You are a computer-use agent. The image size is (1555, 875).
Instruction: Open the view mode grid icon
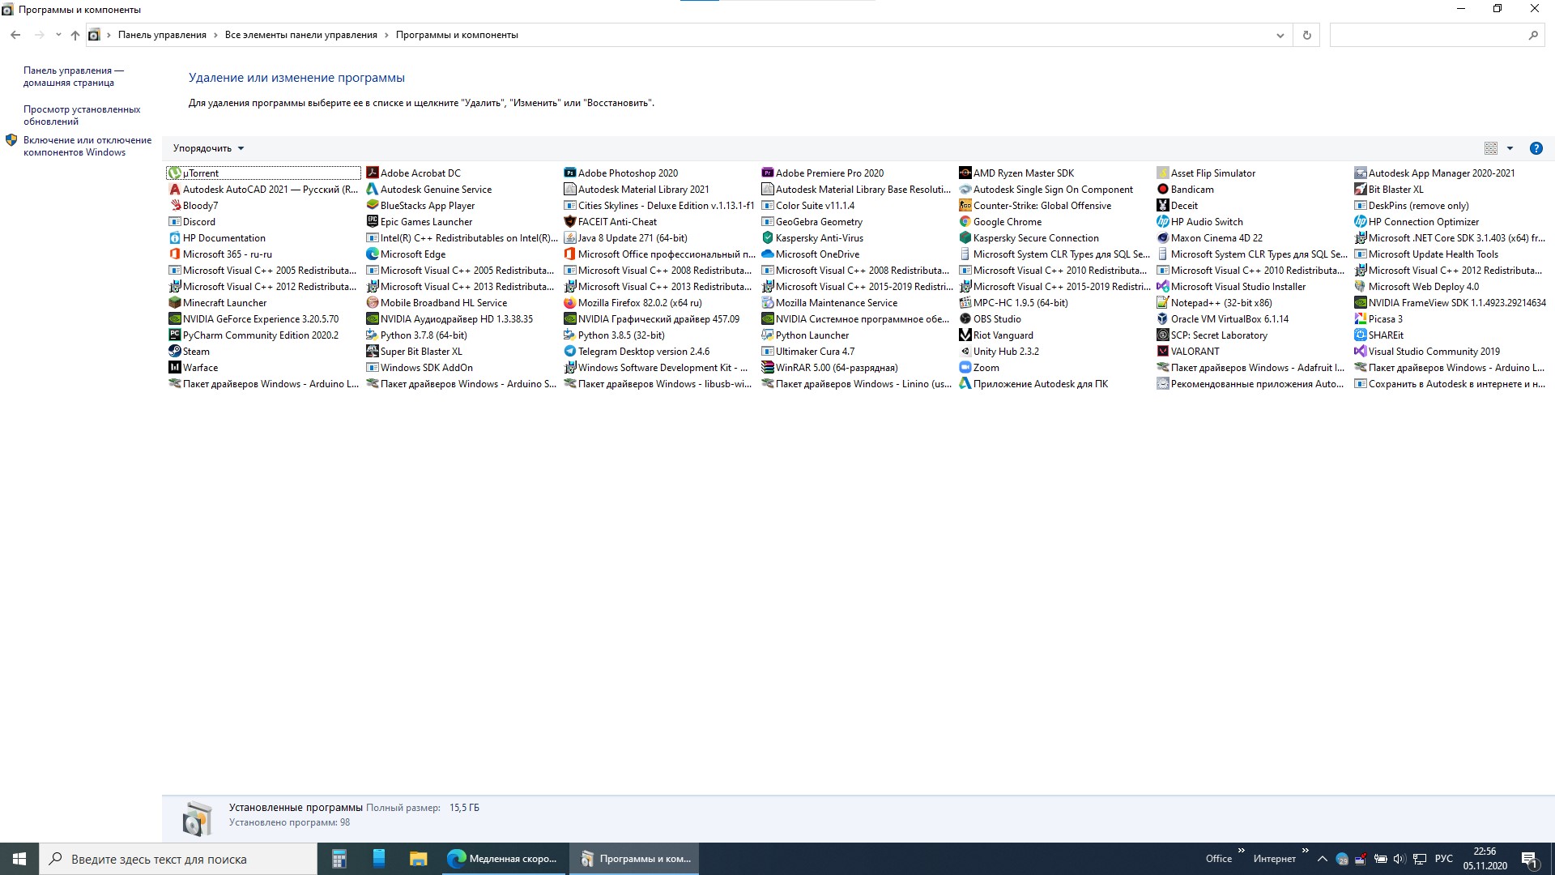tap(1490, 148)
